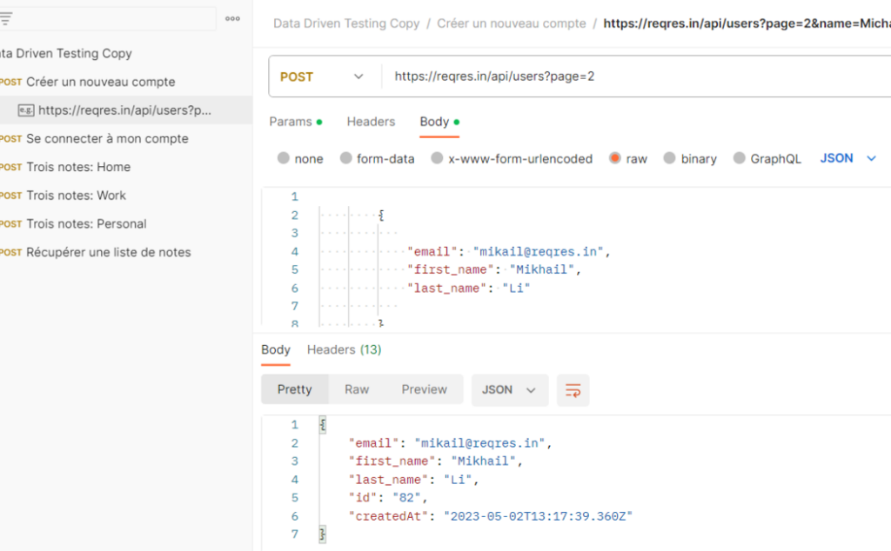
Task: Switch to Raw response view
Action: [357, 389]
